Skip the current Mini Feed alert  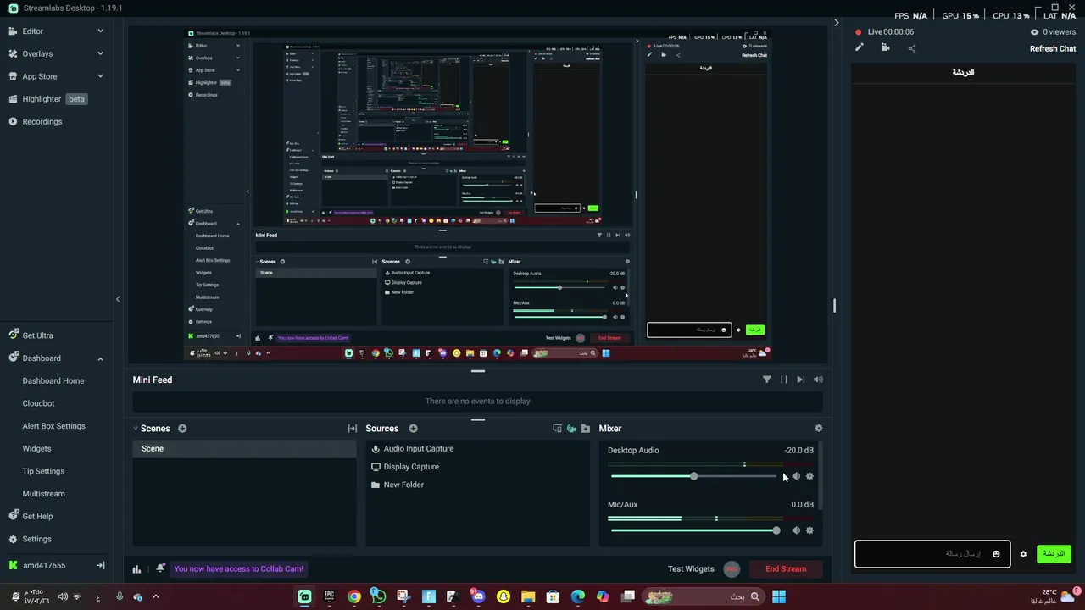[801, 380]
